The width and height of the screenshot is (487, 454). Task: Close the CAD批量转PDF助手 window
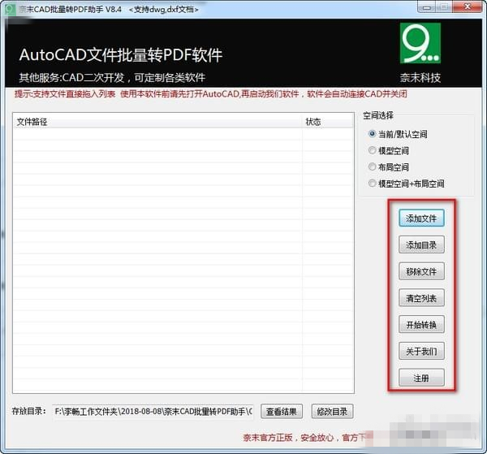468,6
